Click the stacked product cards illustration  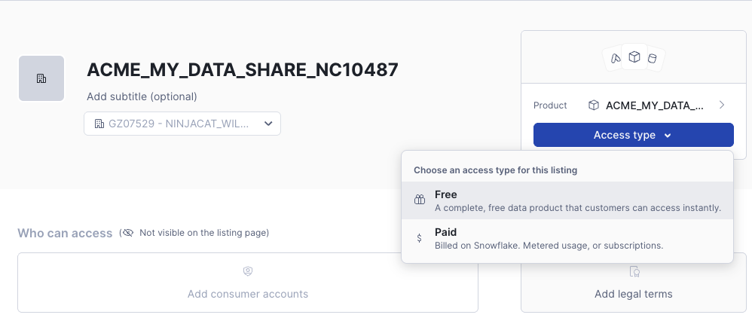(x=634, y=58)
